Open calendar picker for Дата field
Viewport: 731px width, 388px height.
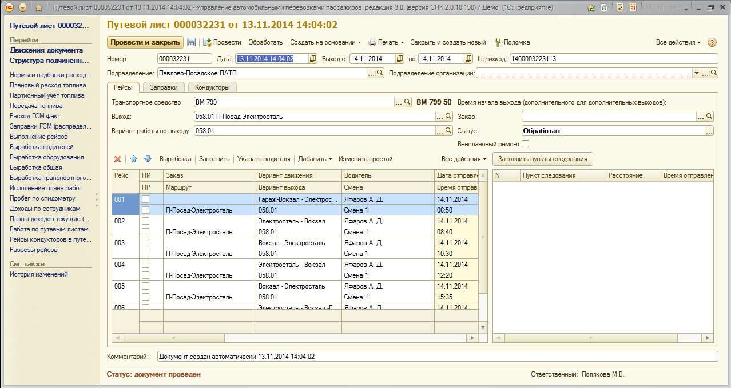pos(313,59)
